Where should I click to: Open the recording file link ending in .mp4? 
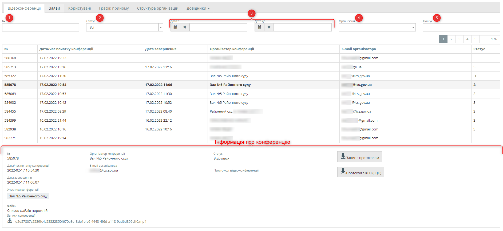(81, 222)
